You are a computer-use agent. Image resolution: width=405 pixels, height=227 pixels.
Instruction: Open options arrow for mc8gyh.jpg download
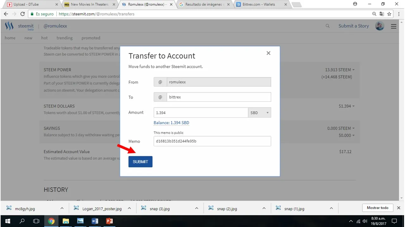point(62,208)
